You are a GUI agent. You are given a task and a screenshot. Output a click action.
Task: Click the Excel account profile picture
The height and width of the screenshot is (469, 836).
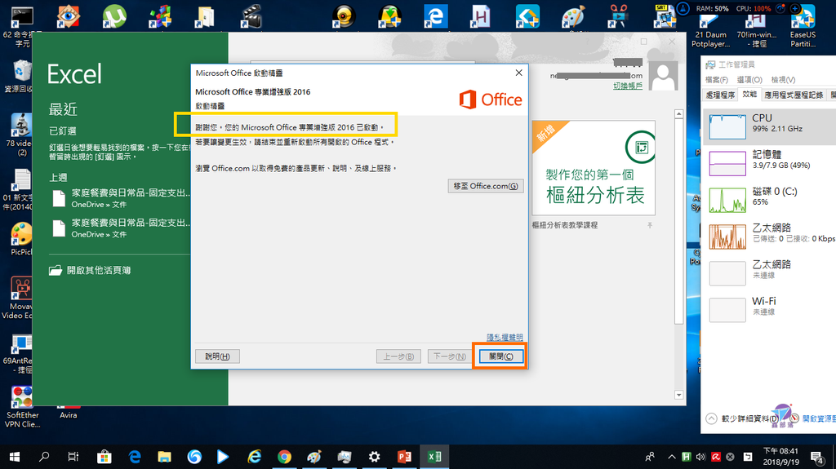click(x=663, y=76)
